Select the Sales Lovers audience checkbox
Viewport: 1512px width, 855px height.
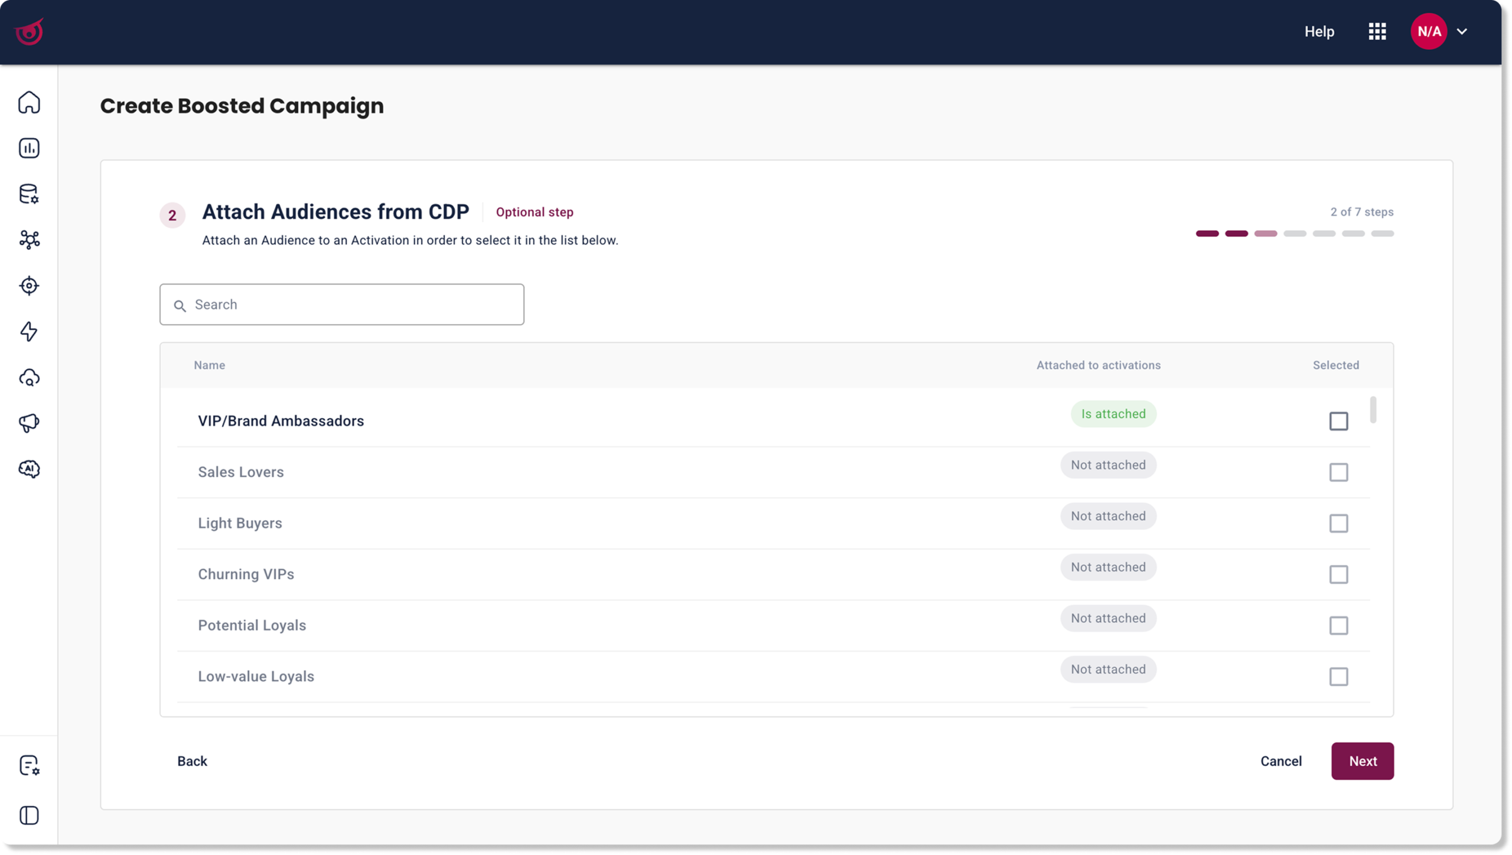click(x=1338, y=472)
